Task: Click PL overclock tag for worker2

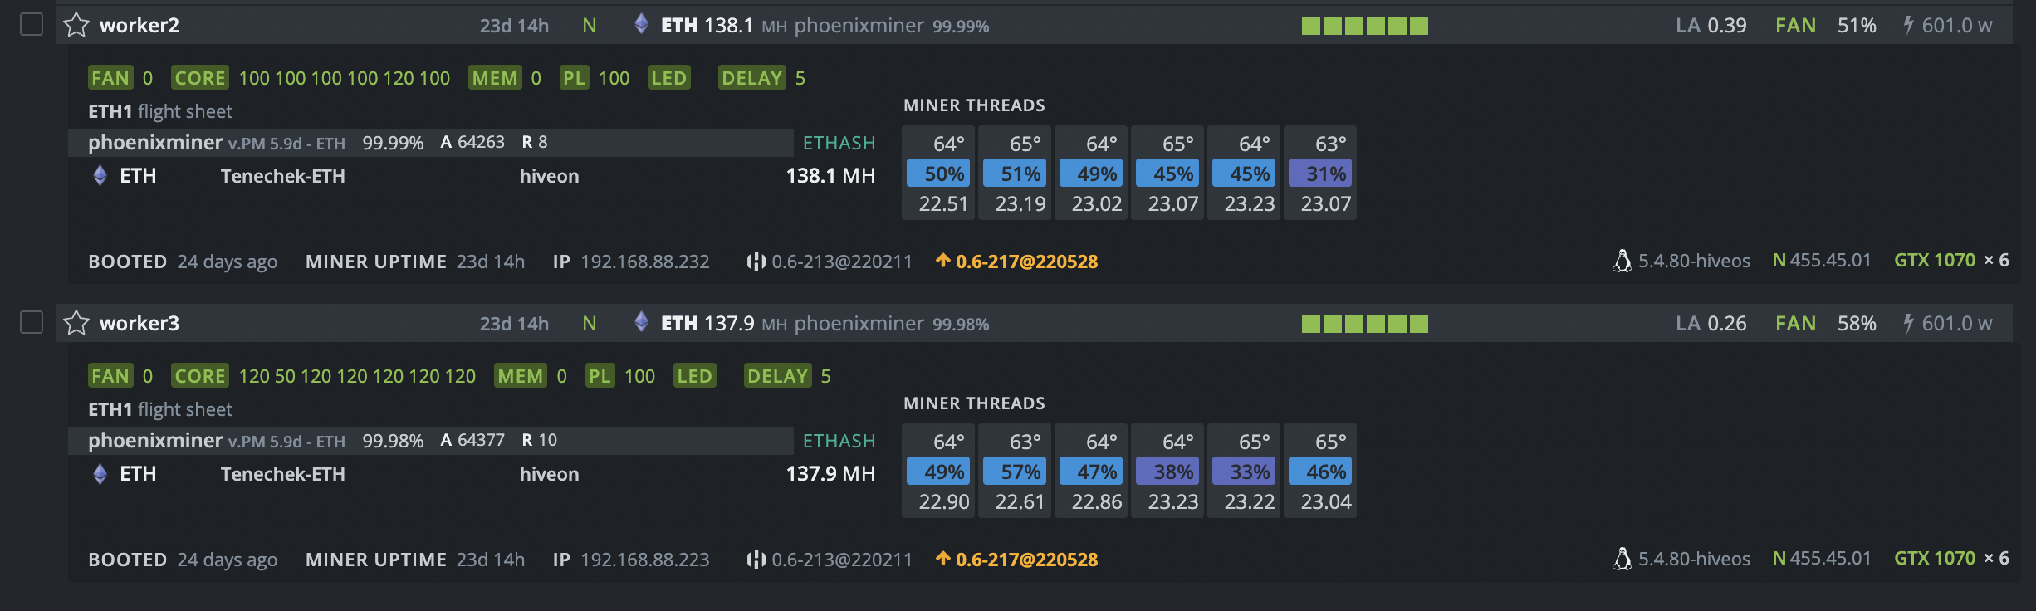Action: pos(574,77)
